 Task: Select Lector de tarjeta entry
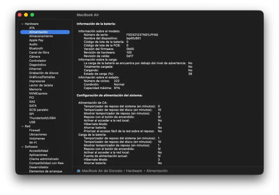pos(41,85)
